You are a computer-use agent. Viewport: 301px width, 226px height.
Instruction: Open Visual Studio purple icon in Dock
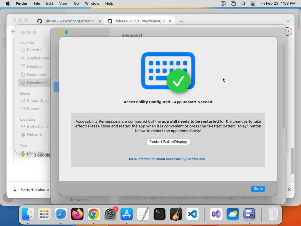[x=216, y=214]
